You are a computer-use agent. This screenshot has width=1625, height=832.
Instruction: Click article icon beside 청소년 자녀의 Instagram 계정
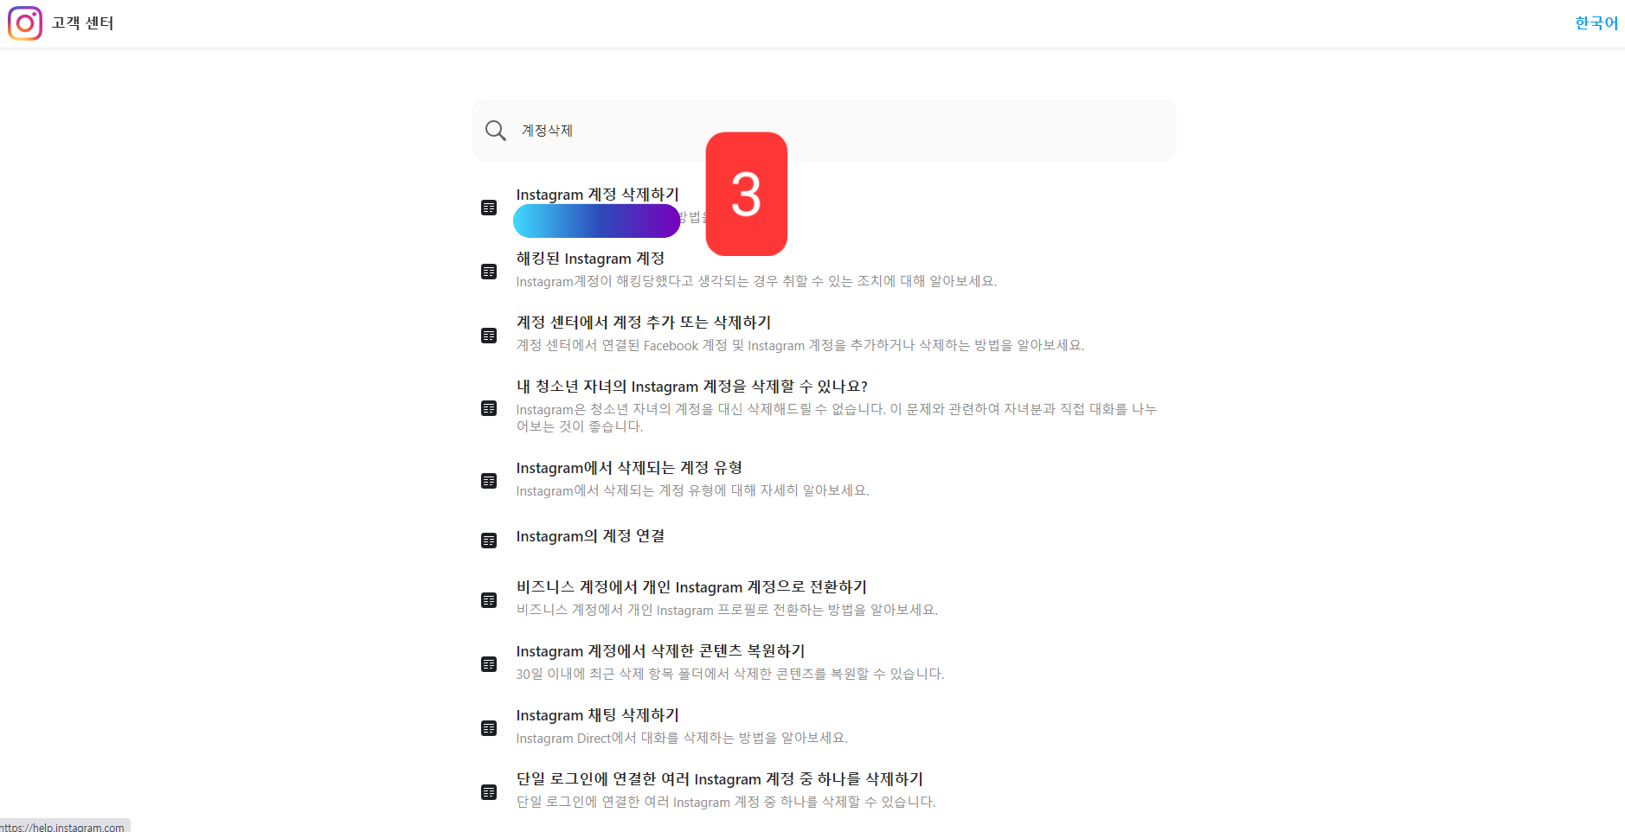click(489, 408)
